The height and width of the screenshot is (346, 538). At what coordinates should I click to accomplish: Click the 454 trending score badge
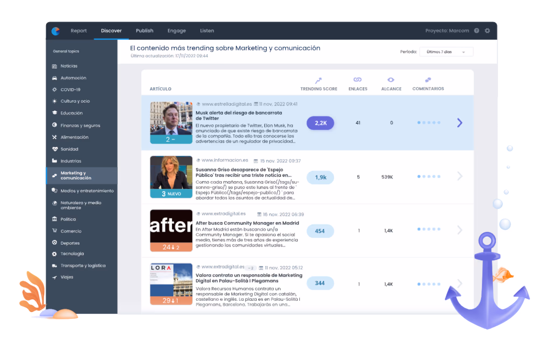tap(320, 231)
